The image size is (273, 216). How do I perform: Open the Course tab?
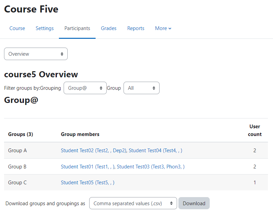(17, 28)
